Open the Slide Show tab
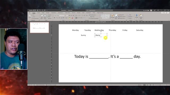 click(x=67, y=13)
